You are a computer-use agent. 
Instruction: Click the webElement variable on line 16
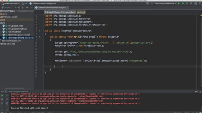click(75, 61)
